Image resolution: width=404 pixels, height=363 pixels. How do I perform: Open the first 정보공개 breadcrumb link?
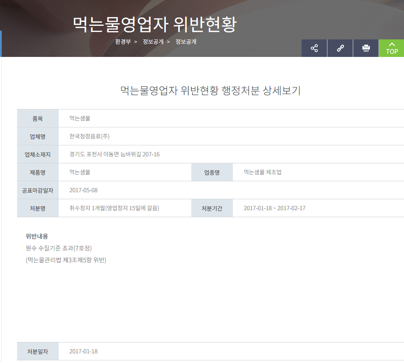click(x=153, y=42)
